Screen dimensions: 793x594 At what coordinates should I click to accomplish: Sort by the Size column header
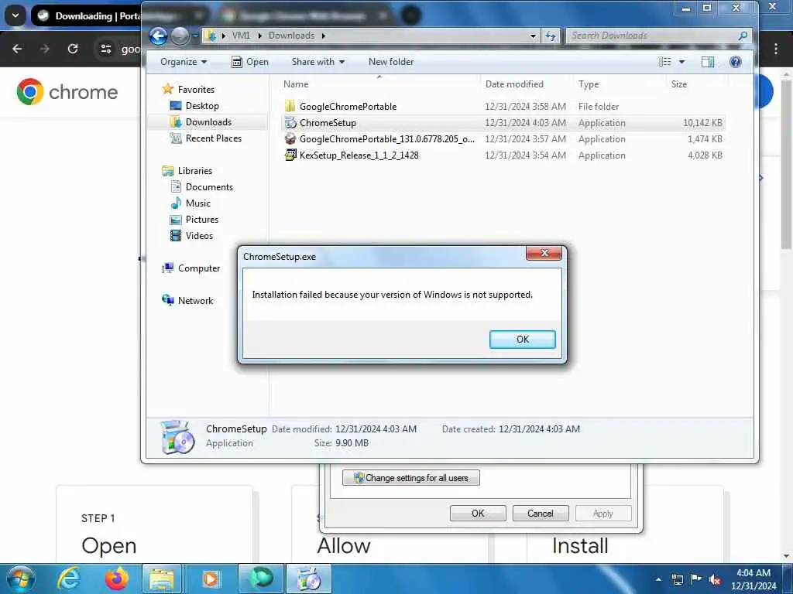coord(697,84)
